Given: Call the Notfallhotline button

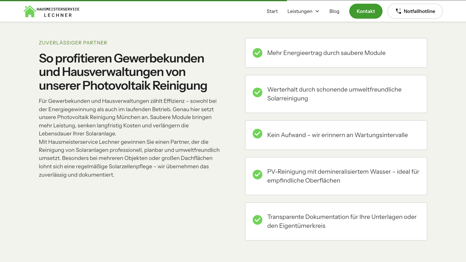Looking at the screenshot, I should [415, 11].
